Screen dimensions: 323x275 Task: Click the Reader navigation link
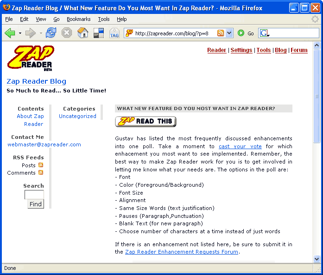point(217,50)
